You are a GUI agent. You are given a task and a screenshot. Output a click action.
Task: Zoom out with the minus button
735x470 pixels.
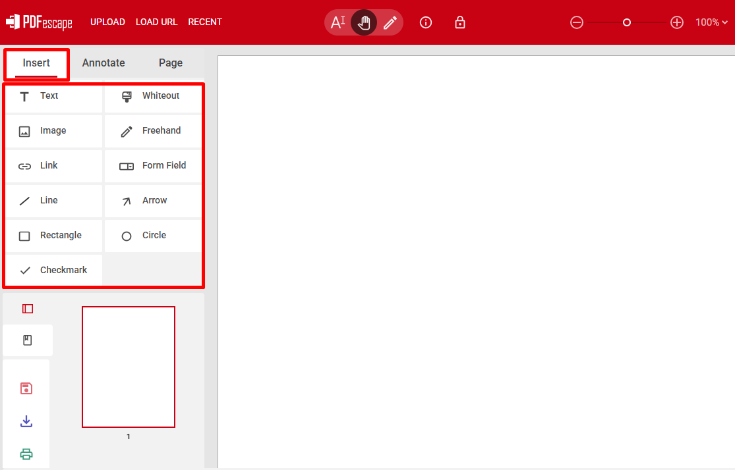577,23
